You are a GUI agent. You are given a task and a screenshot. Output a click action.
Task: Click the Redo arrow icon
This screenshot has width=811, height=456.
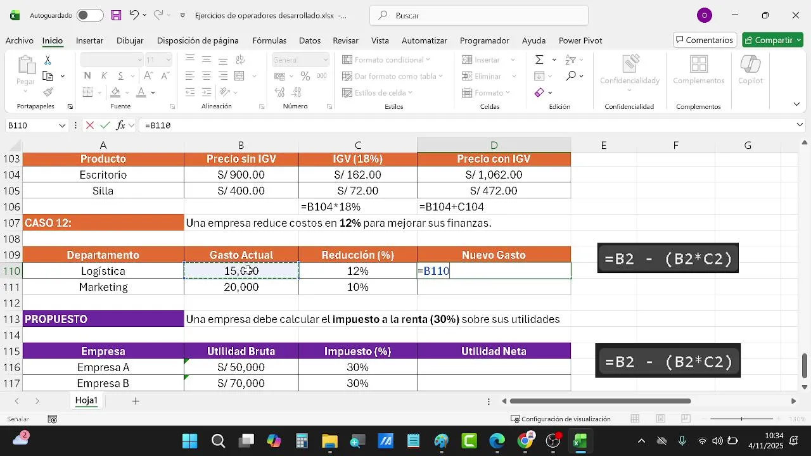(158, 15)
